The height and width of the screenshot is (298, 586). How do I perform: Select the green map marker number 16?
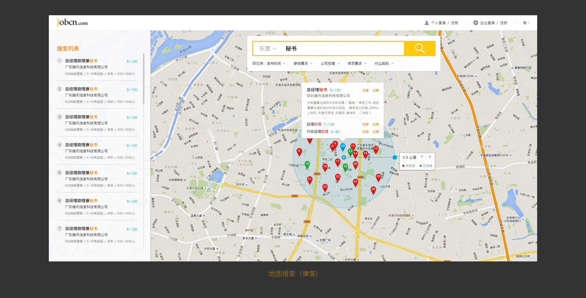pos(307,165)
